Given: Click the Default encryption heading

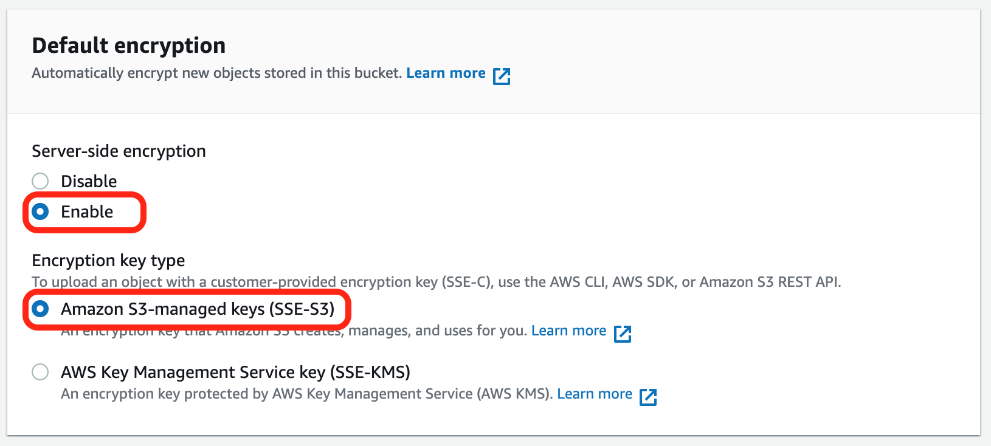Looking at the screenshot, I should point(129,45).
